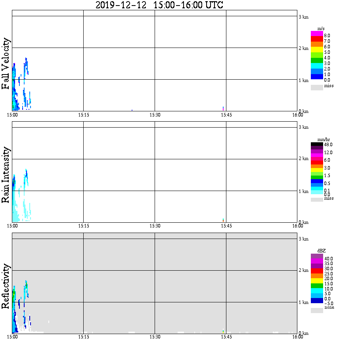Select the green 1.5 mm/hr legend swatch

coord(317,177)
